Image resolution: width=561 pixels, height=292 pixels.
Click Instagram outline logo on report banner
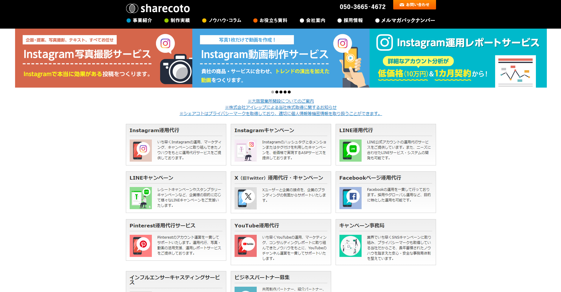(x=384, y=42)
